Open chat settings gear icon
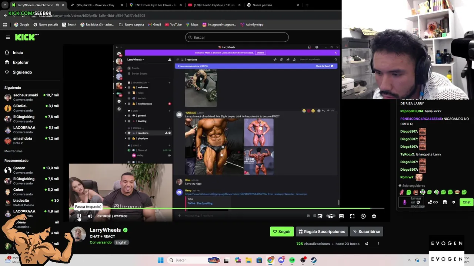Viewport: 474px width, 266px height. click(454, 202)
